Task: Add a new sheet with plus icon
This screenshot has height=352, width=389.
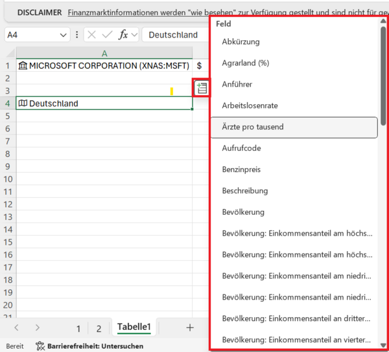Action: [190, 327]
